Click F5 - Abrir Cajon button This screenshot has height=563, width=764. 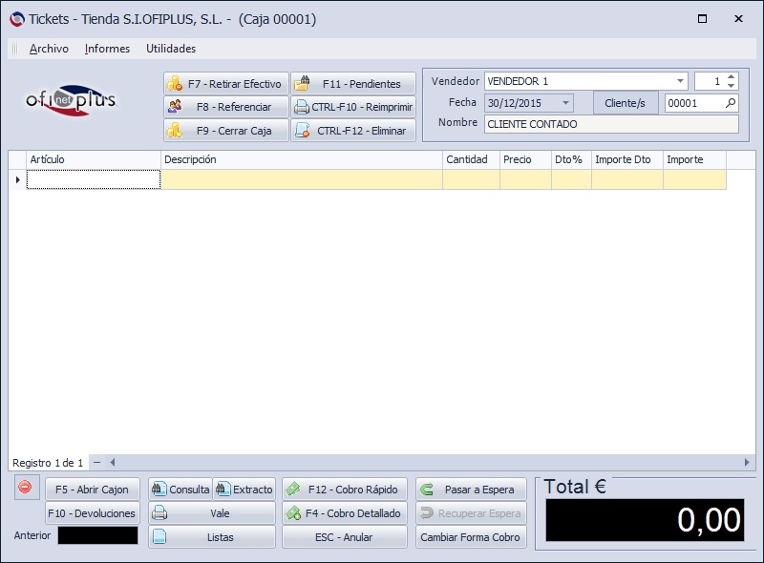[x=92, y=490]
